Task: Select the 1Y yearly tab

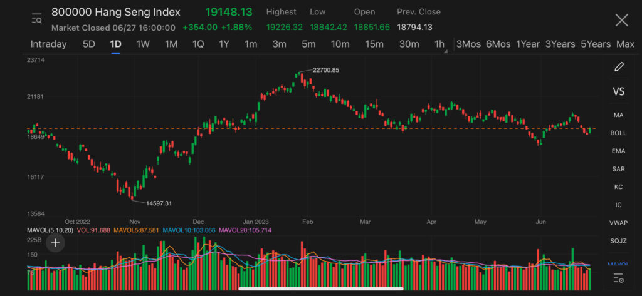Action: click(x=224, y=44)
